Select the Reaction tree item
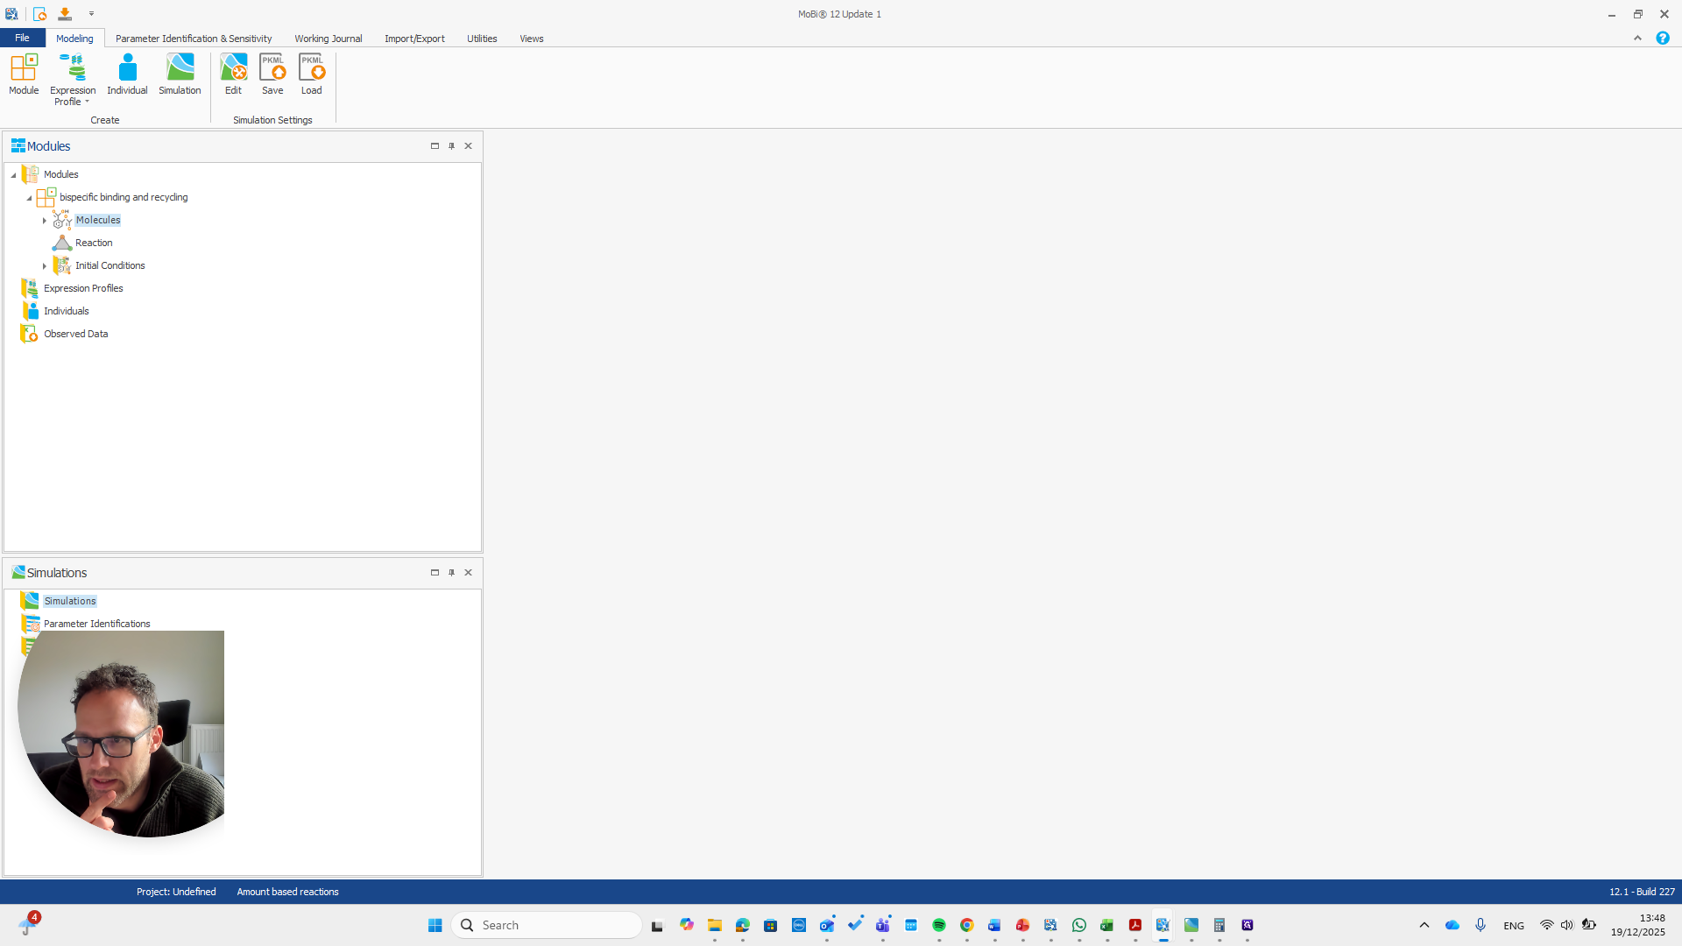The height and width of the screenshot is (946, 1682). tap(94, 243)
